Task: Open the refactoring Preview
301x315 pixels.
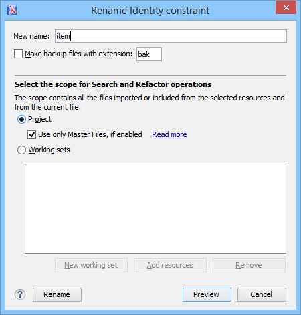Action: [x=207, y=294]
